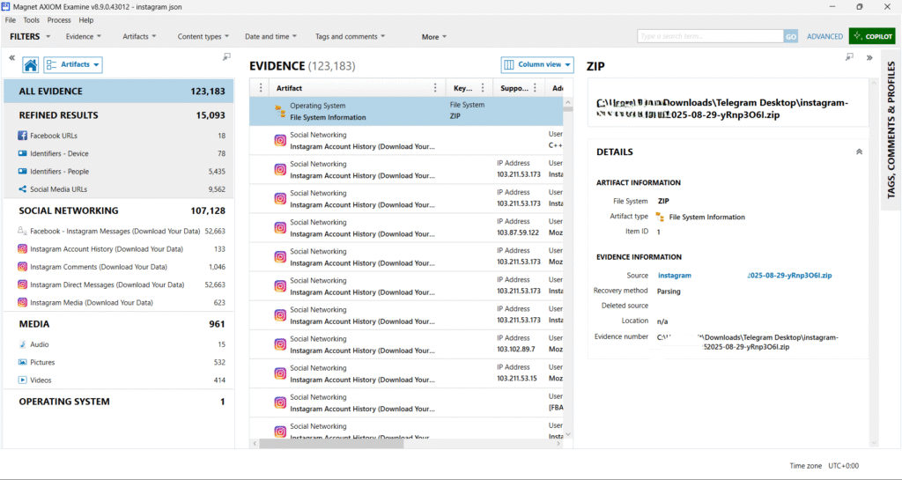Open the Tags, Comments & Profiles side tab
The width and height of the screenshot is (902, 480).
click(x=891, y=130)
